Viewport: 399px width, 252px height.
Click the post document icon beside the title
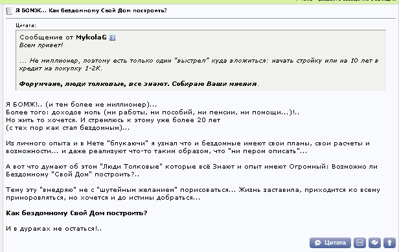9,11
